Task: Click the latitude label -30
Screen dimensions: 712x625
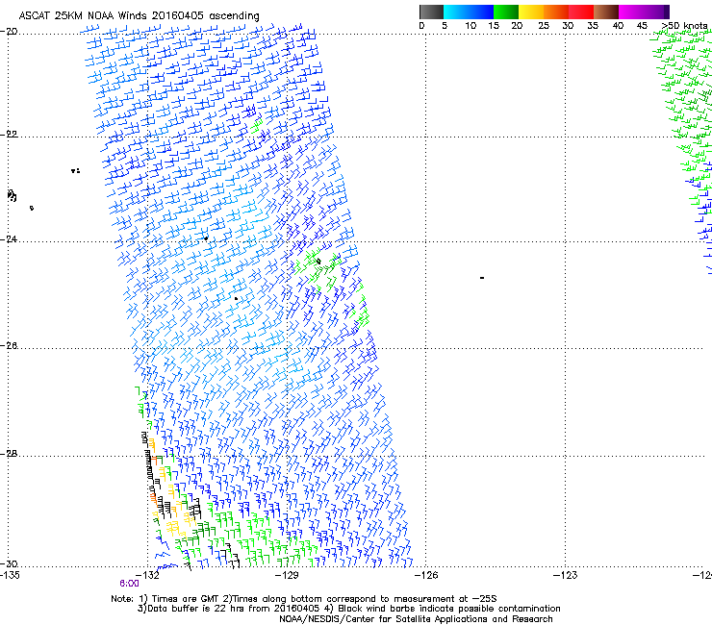Action: click(x=9, y=563)
